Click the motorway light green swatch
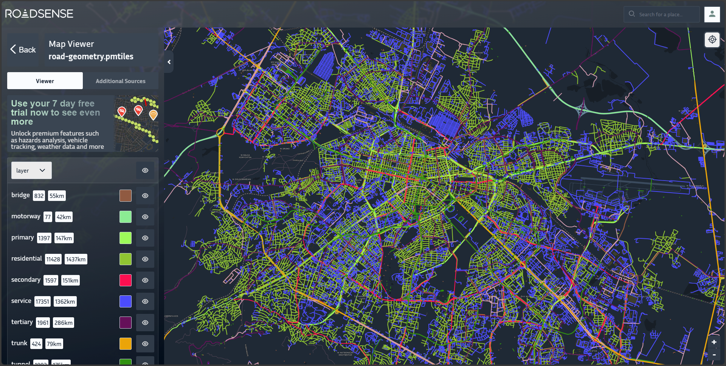The image size is (726, 366). coord(126,217)
